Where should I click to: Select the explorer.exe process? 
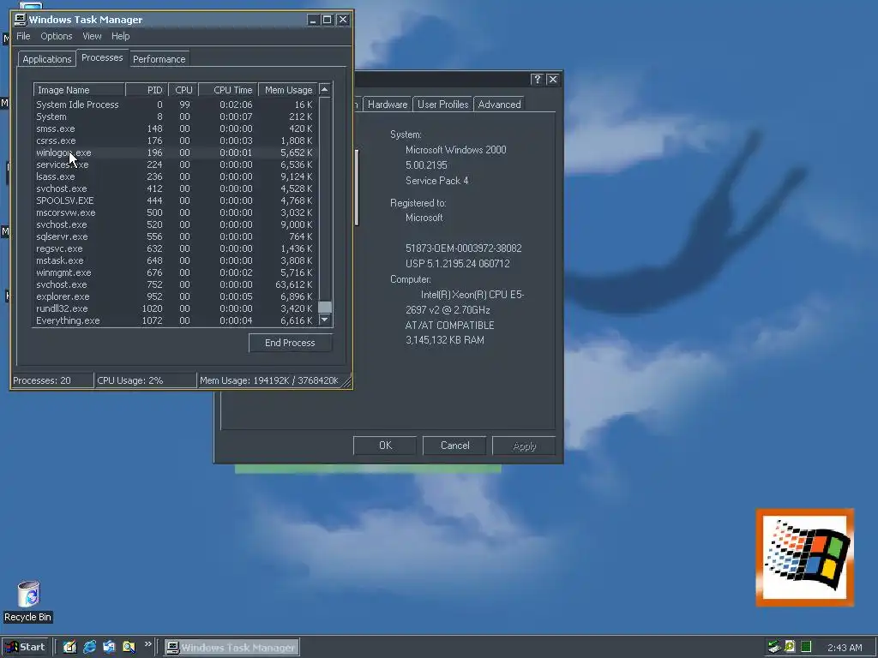point(175,296)
